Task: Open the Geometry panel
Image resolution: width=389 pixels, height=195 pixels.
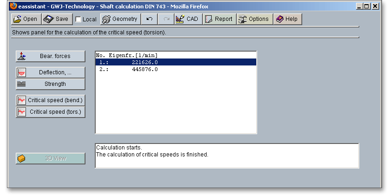Action: click(x=119, y=19)
